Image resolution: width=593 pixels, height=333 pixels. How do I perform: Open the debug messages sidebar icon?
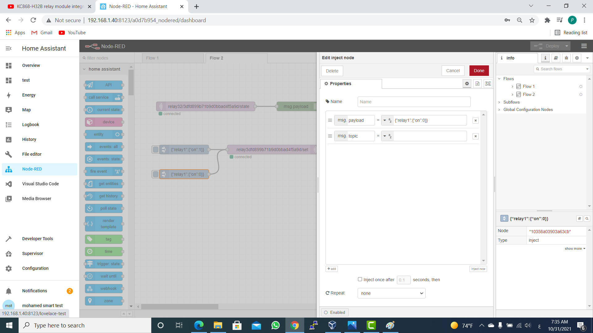click(x=566, y=58)
